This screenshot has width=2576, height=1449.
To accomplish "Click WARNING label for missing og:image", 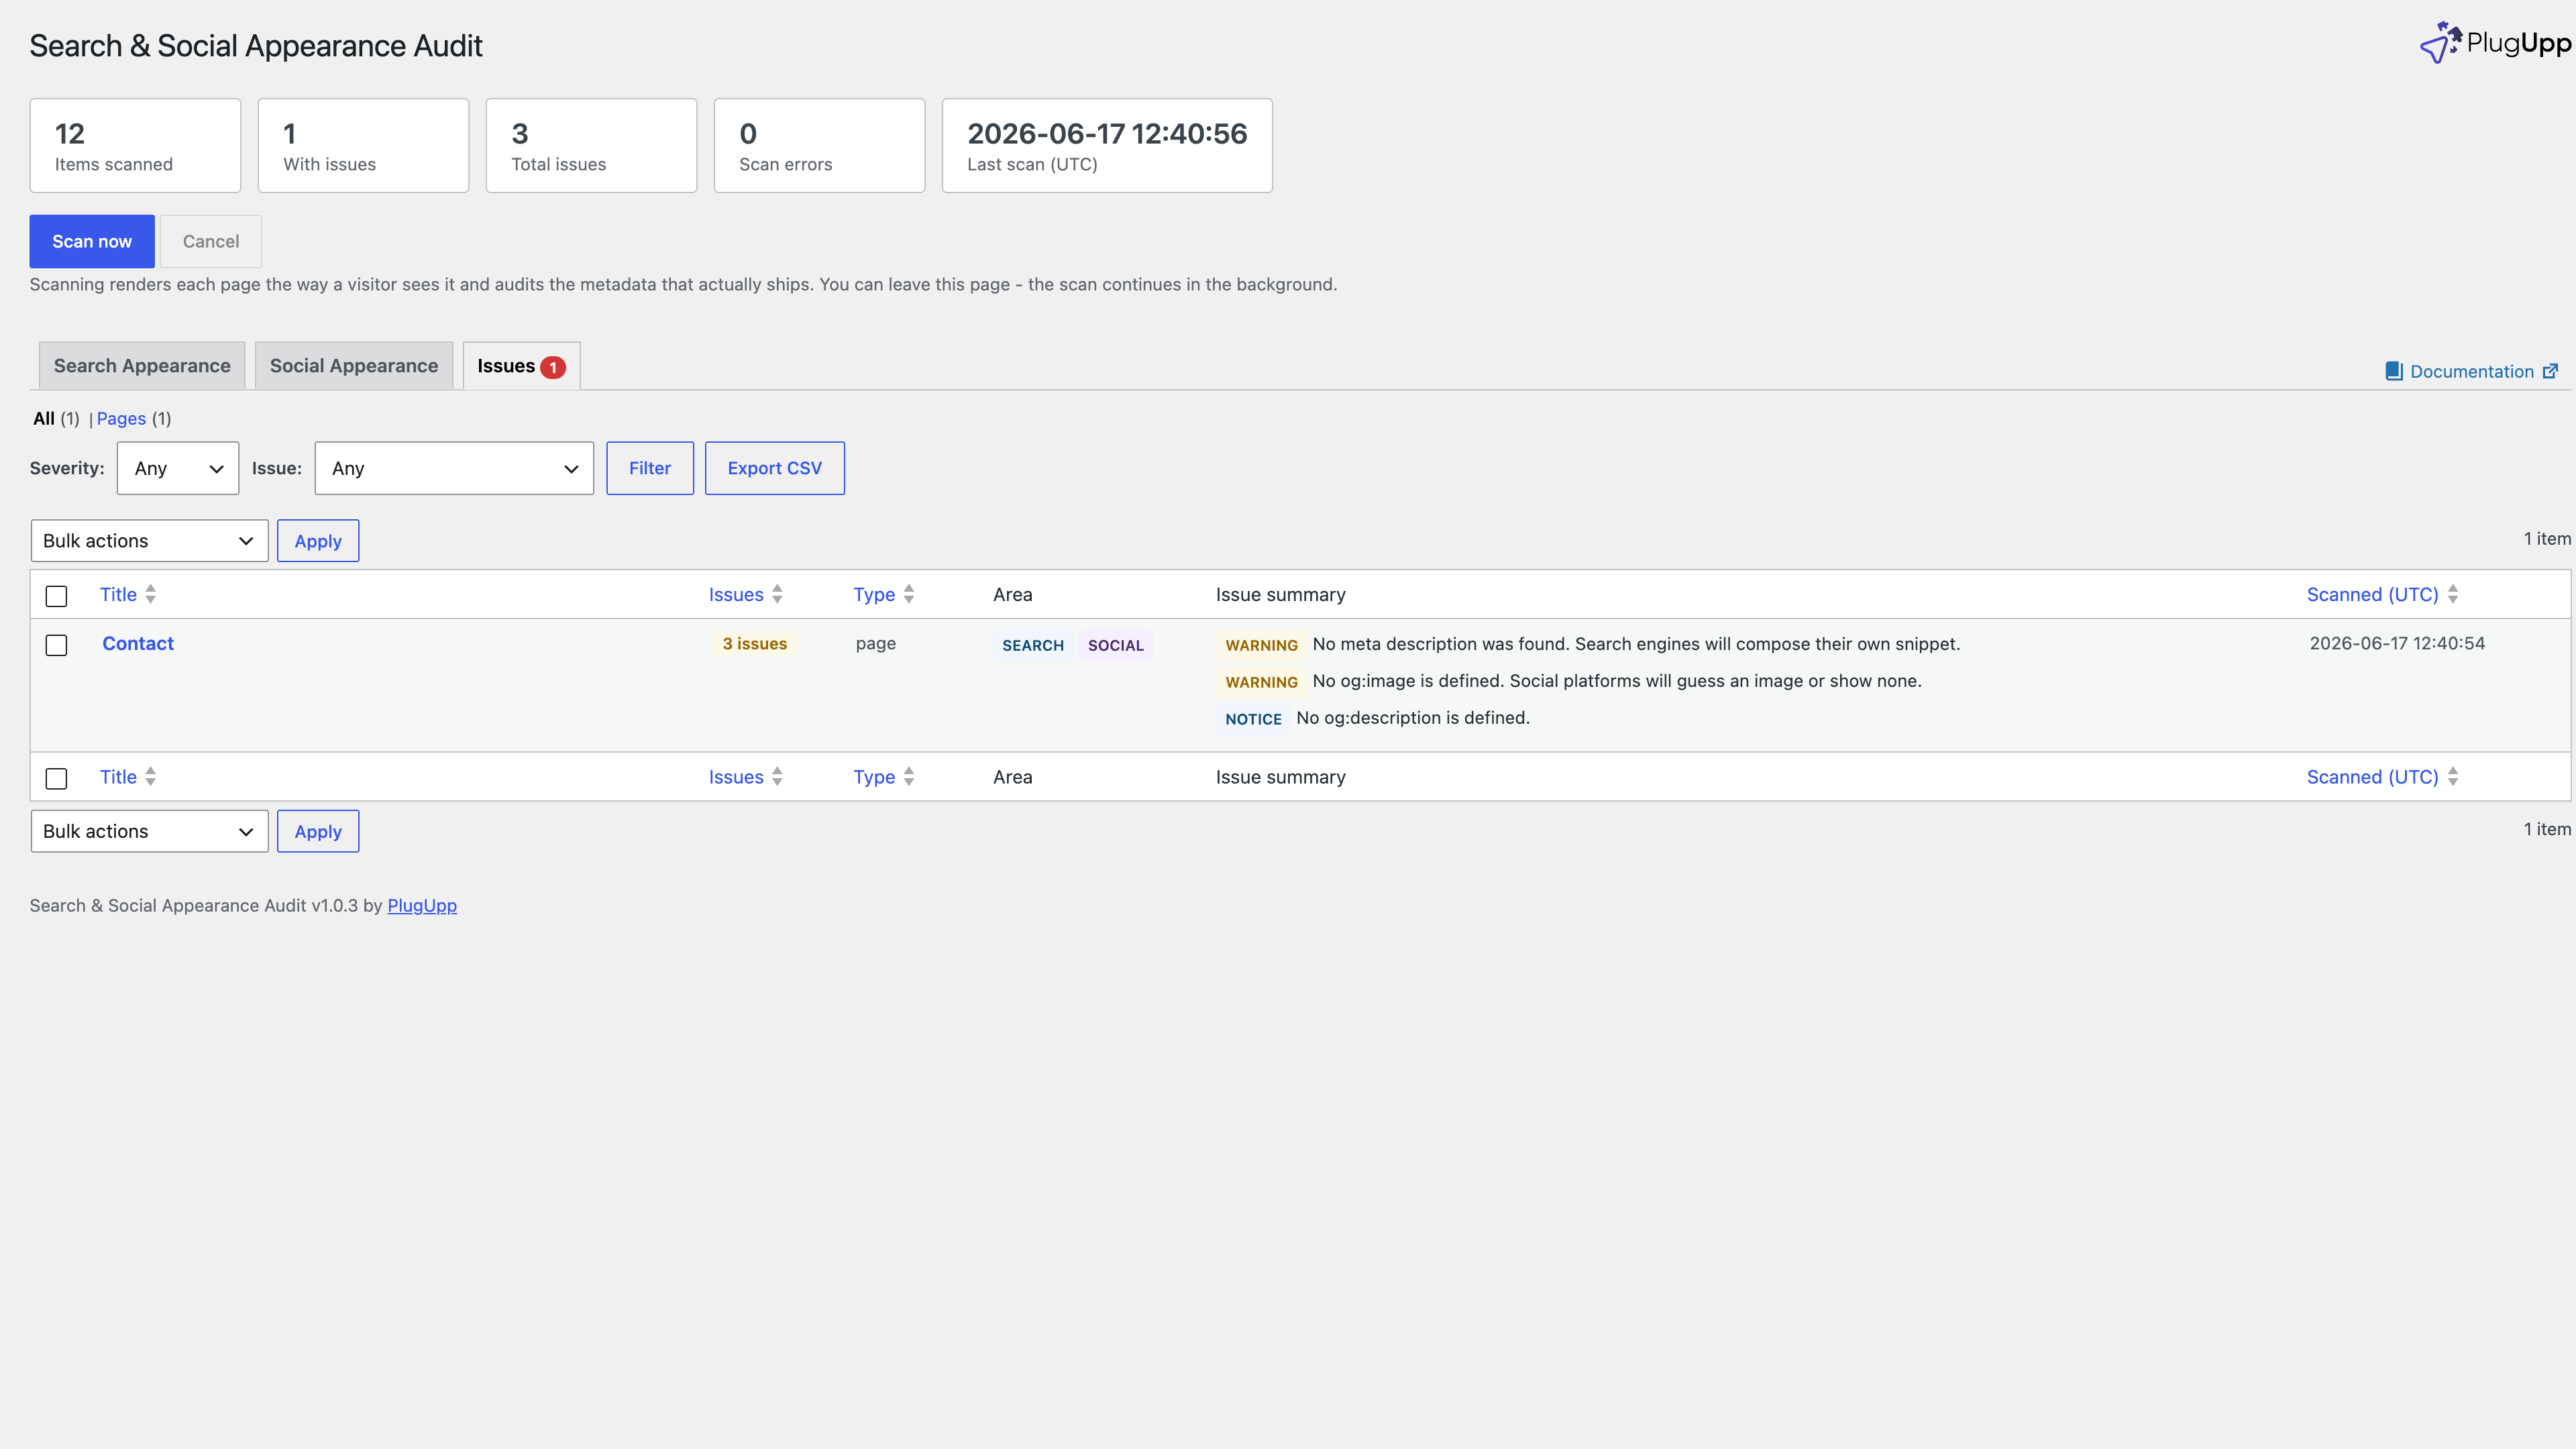I will (1261, 682).
